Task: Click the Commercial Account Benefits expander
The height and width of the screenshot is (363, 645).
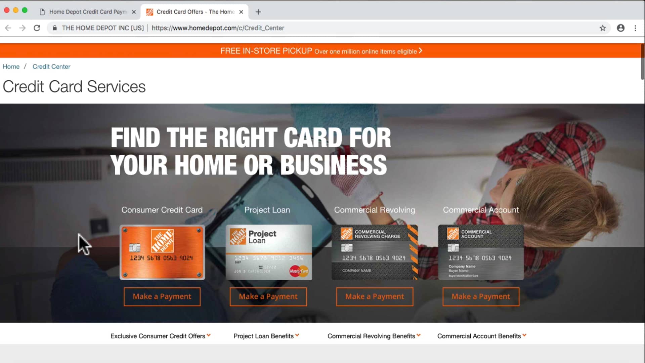Action: coord(481,336)
